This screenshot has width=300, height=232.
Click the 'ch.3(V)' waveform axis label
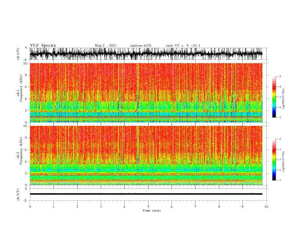(18, 194)
